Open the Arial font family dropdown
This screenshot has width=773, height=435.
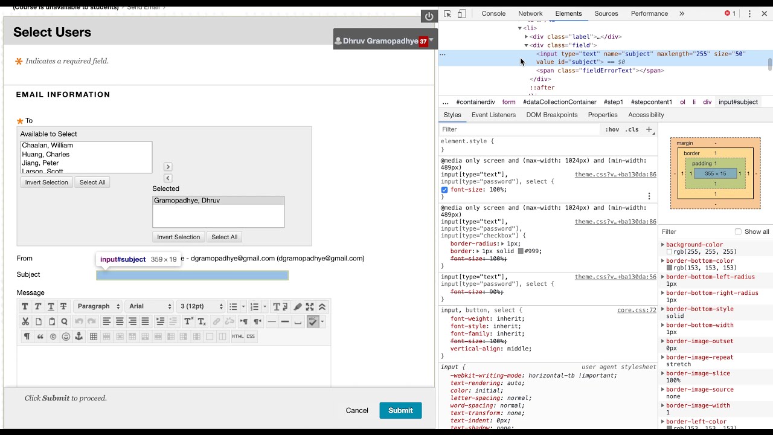tap(150, 306)
